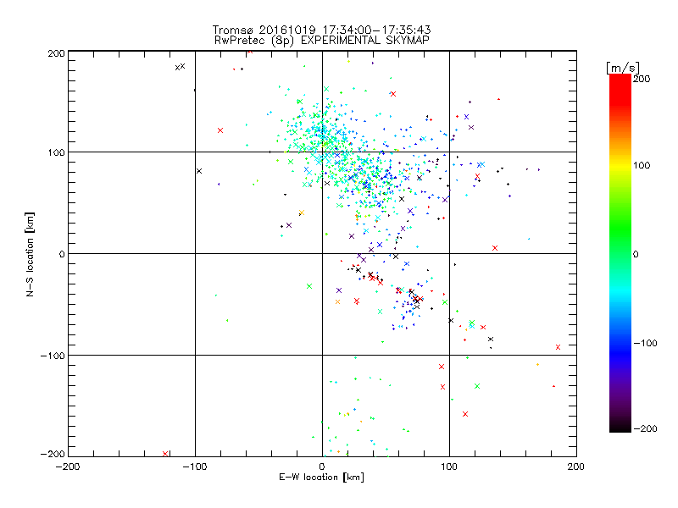Image resolution: width=678 pixels, height=508 pixels.
Task: Click the orange x marker just west of 0 near 40 km N-S
Action: 302,213
